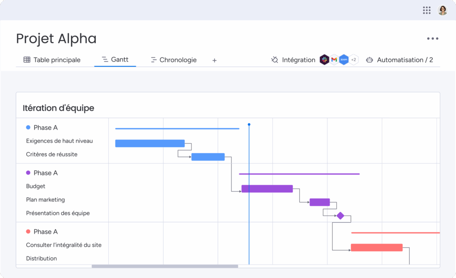Click the purple Plan marketing task bar

(x=320, y=202)
